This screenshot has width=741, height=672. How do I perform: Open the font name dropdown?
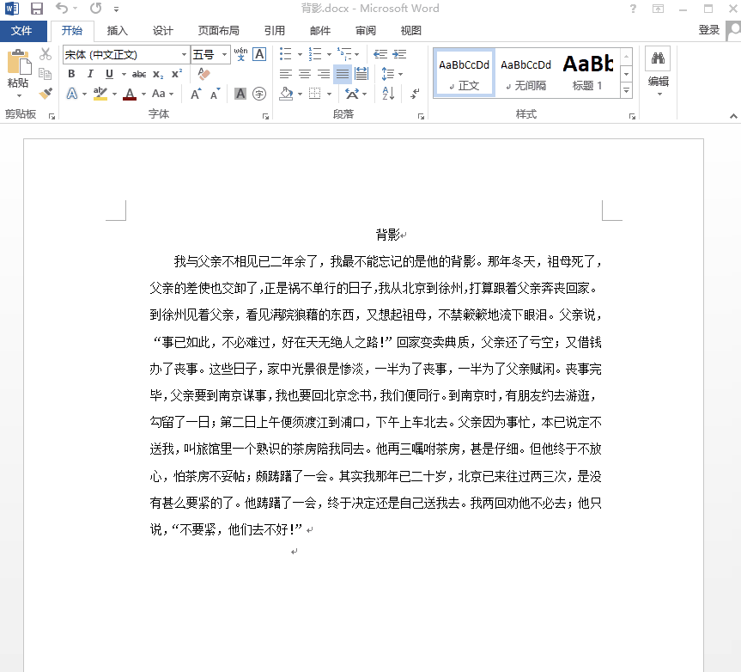(x=184, y=54)
